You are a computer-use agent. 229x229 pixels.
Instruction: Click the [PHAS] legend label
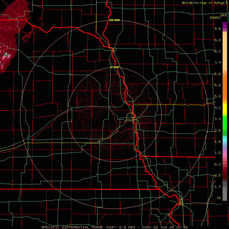point(215,18)
